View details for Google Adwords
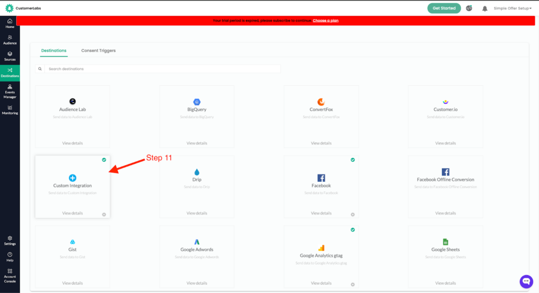The height and width of the screenshot is (293, 539). click(x=197, y=283)
